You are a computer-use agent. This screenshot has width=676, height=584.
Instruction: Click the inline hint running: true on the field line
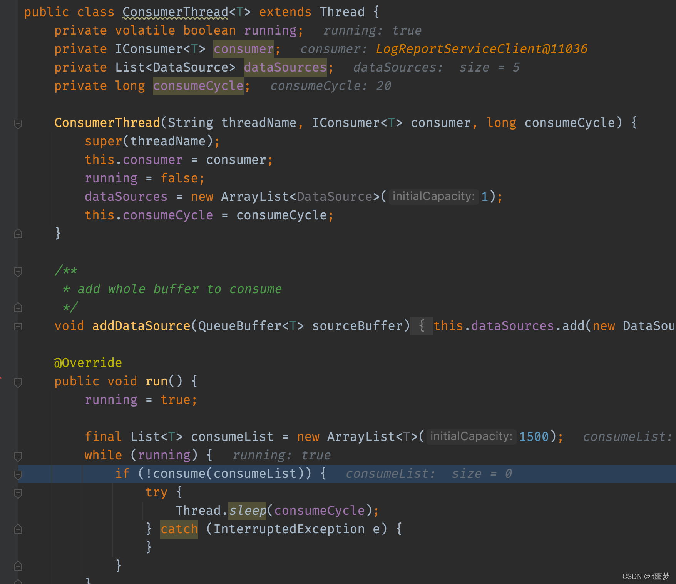coord(372,30)
